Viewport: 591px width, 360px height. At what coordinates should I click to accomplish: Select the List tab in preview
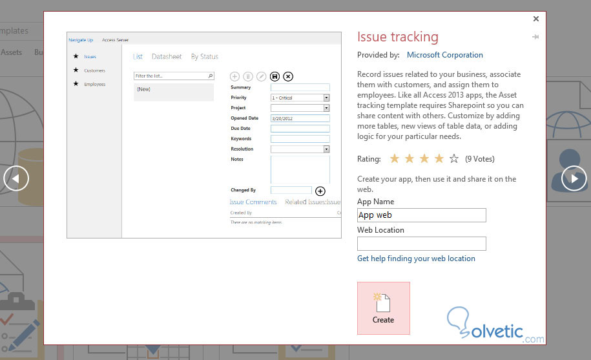coord(138,56)
